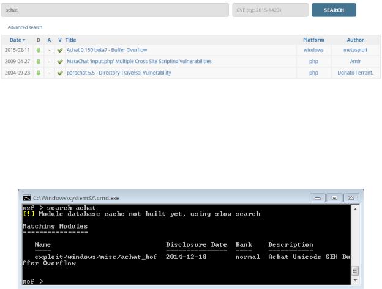The image size is (382, 289).
Task: Open author Am!r link
Action: click(355, 61)
